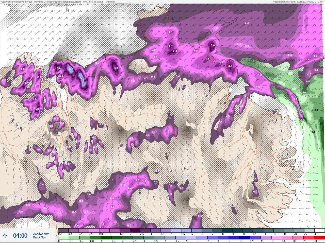Viewport: 325px width, 243px height.
Task: Click the Veðurstofan logo icon beside 04:00
Action: click(5, 236)
